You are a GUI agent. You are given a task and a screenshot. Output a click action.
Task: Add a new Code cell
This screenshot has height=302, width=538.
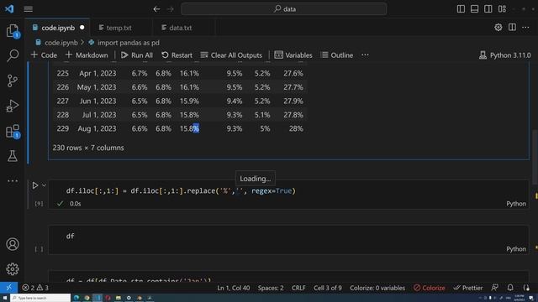point(44,55)
